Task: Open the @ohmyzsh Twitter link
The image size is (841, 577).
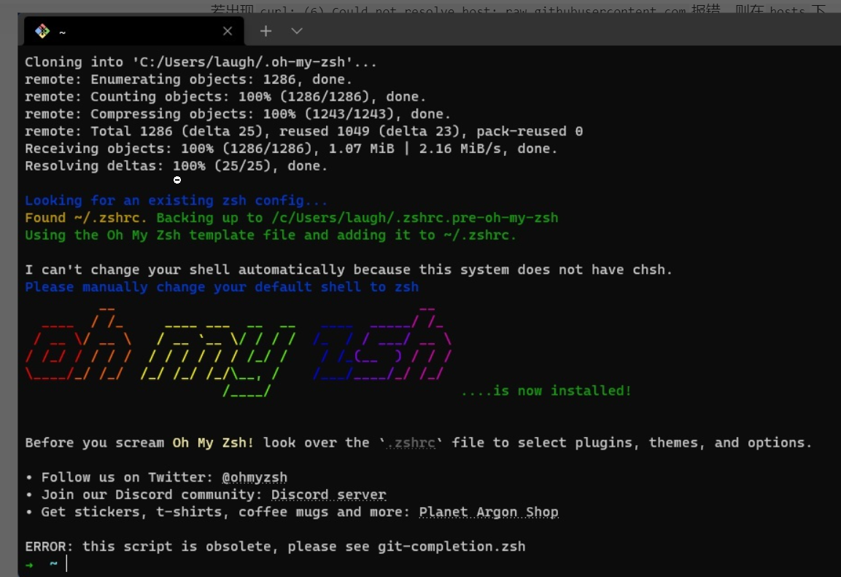Action: (255, 478)
